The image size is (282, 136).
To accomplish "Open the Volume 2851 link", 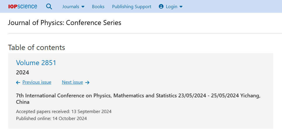I will (36, 62).
